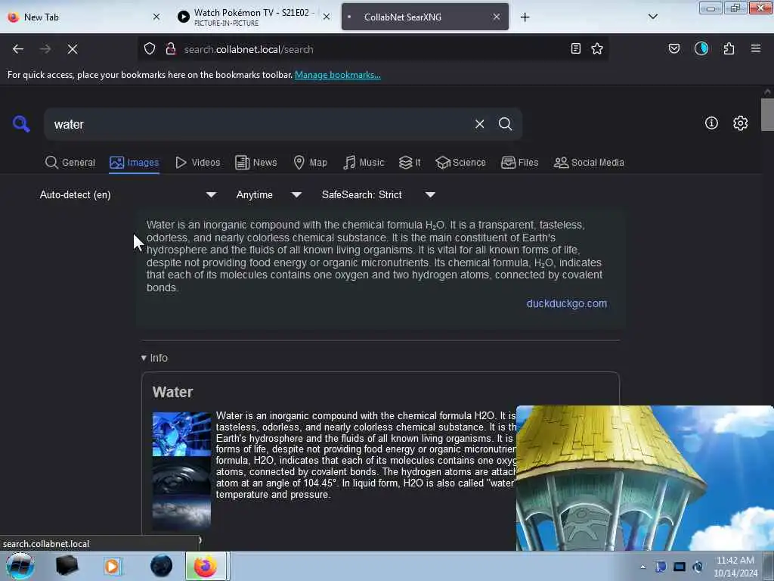Select the Music search category
The image size is (774, 581).
(364, 163)
